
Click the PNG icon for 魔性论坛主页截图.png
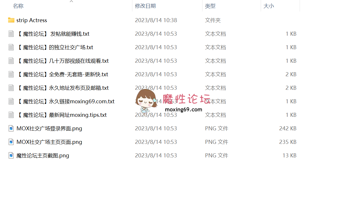tap(11, 155)
